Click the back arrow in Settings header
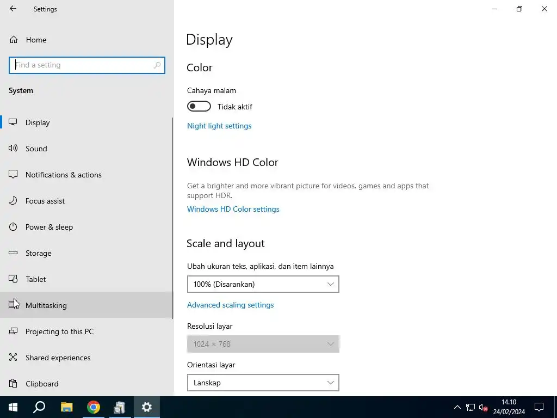Image resolution: width=557 pixels, height=418 pixels. pos(13,9)
